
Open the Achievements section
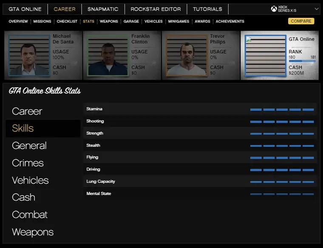point(230,21)
